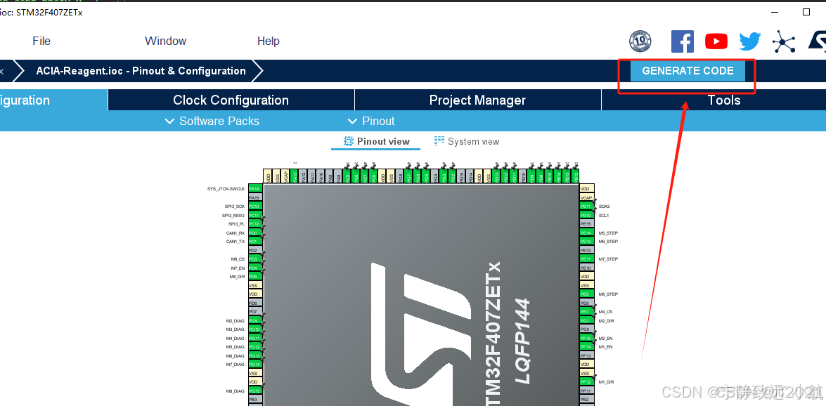
Task: Select the Pinout view tab
Action: tap(376, 141)
